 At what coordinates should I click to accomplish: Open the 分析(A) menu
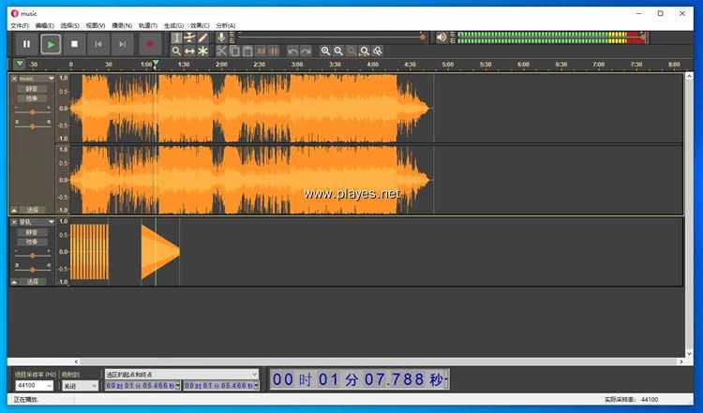click(226, 25)
